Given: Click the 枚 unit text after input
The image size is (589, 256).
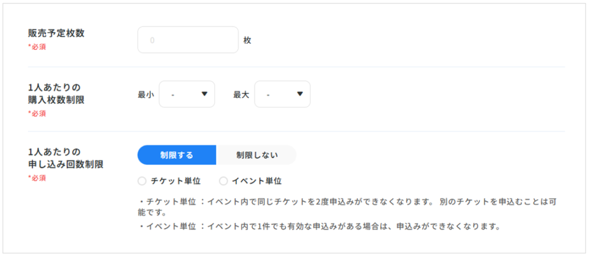Looking at the screenshot, I should coord(247,41).
